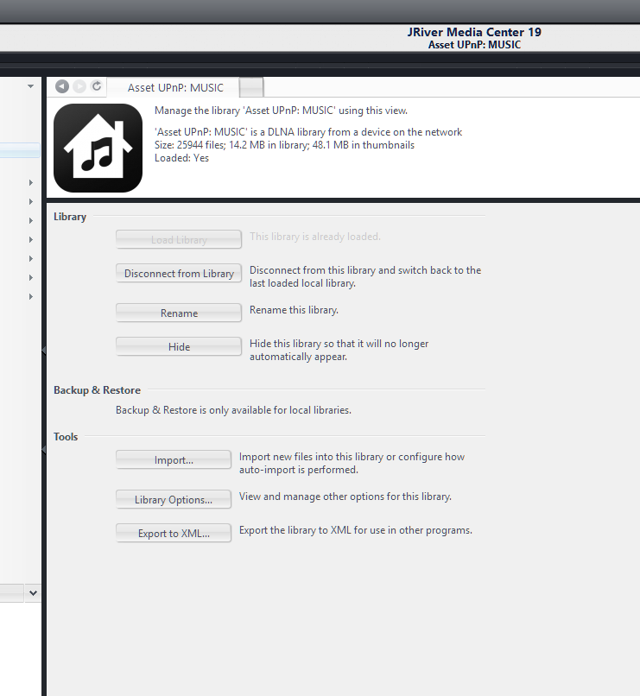Click the Load Library button
Viewport: 640px width, 696px height.
coord(179,240)
